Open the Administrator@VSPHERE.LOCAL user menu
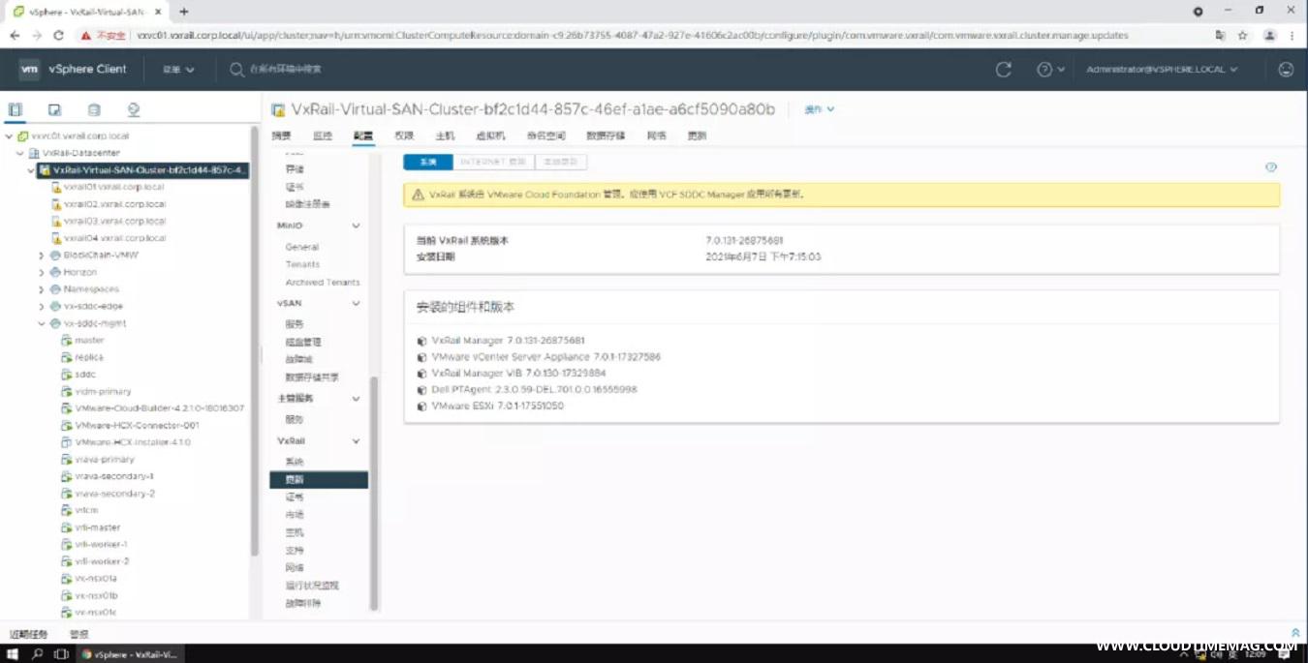Image resolution: width=1308 pixels, height=663 pixels. 1162,70
